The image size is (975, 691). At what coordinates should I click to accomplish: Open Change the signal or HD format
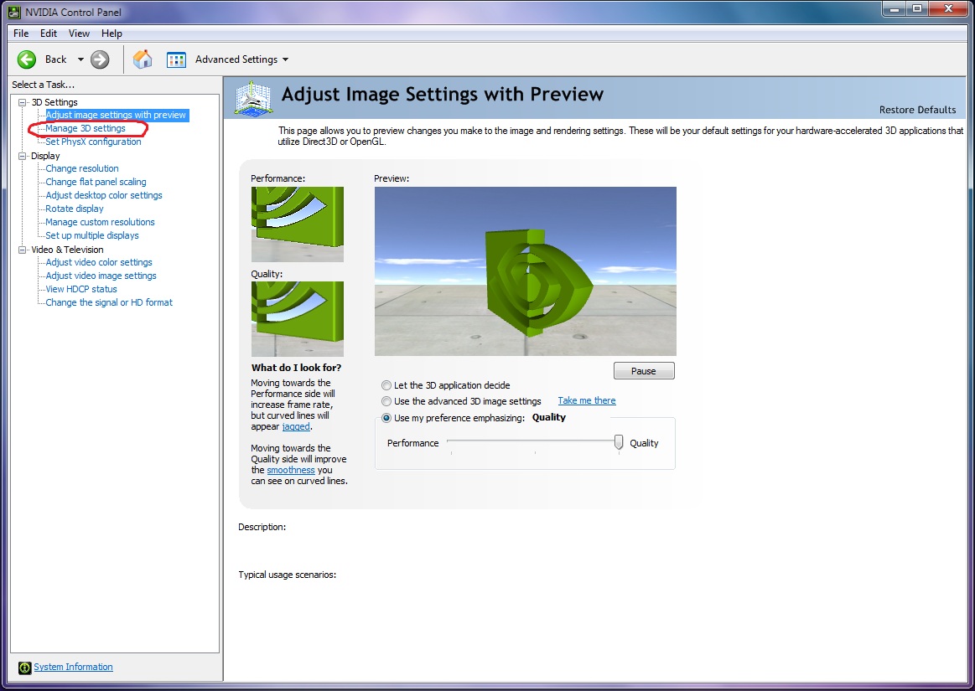(109, 302)
